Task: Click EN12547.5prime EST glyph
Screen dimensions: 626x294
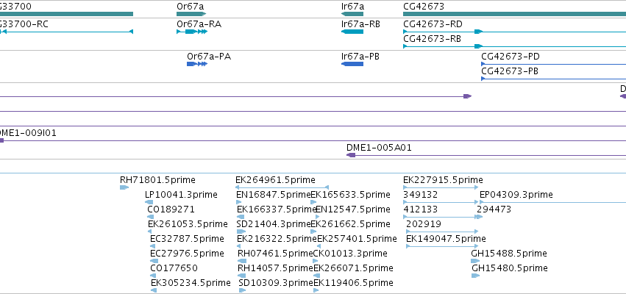Action: click(x=318, y=217)
